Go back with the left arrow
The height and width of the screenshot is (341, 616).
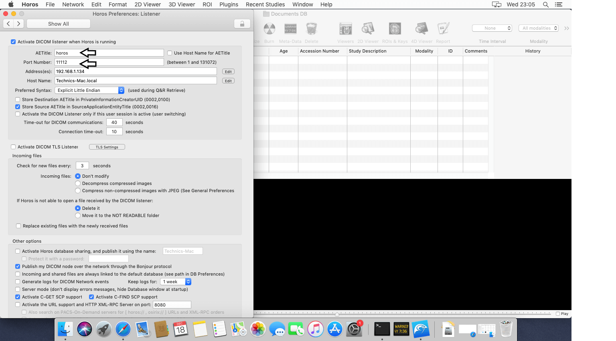(x=8, y=24)
